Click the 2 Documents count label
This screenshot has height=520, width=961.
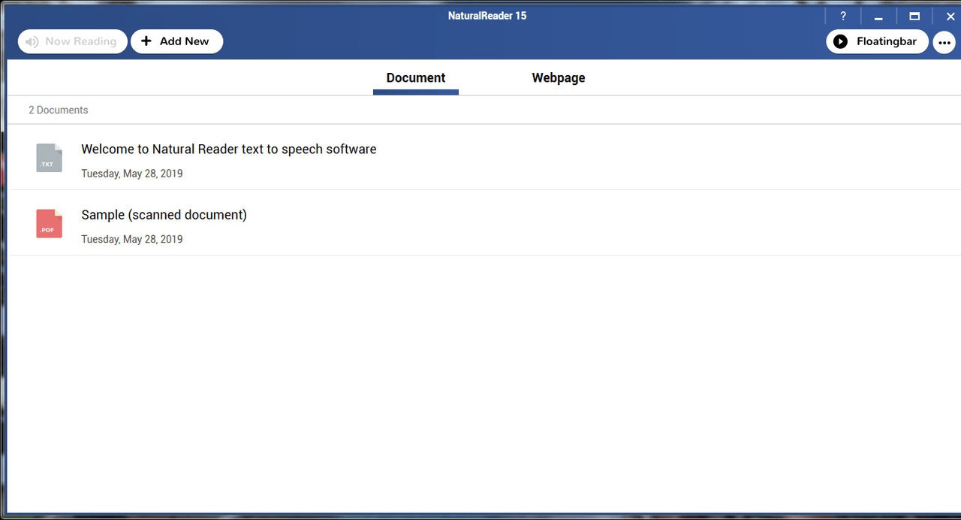coord(59,110)
